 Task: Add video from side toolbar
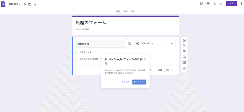[x=184, y=63]
